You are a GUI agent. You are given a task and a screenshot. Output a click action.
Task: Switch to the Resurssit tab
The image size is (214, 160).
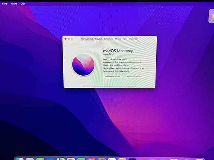coord(134,39)
